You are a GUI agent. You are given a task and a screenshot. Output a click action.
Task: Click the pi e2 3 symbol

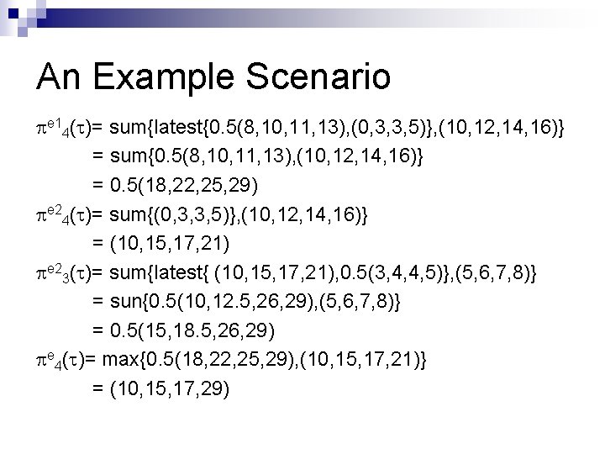tap(53, 273)
